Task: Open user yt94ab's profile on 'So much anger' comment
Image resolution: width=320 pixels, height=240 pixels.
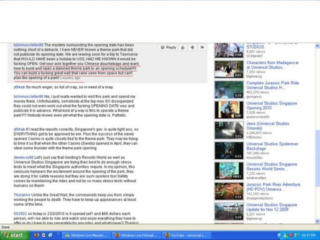Action: (x=19, y=87)
